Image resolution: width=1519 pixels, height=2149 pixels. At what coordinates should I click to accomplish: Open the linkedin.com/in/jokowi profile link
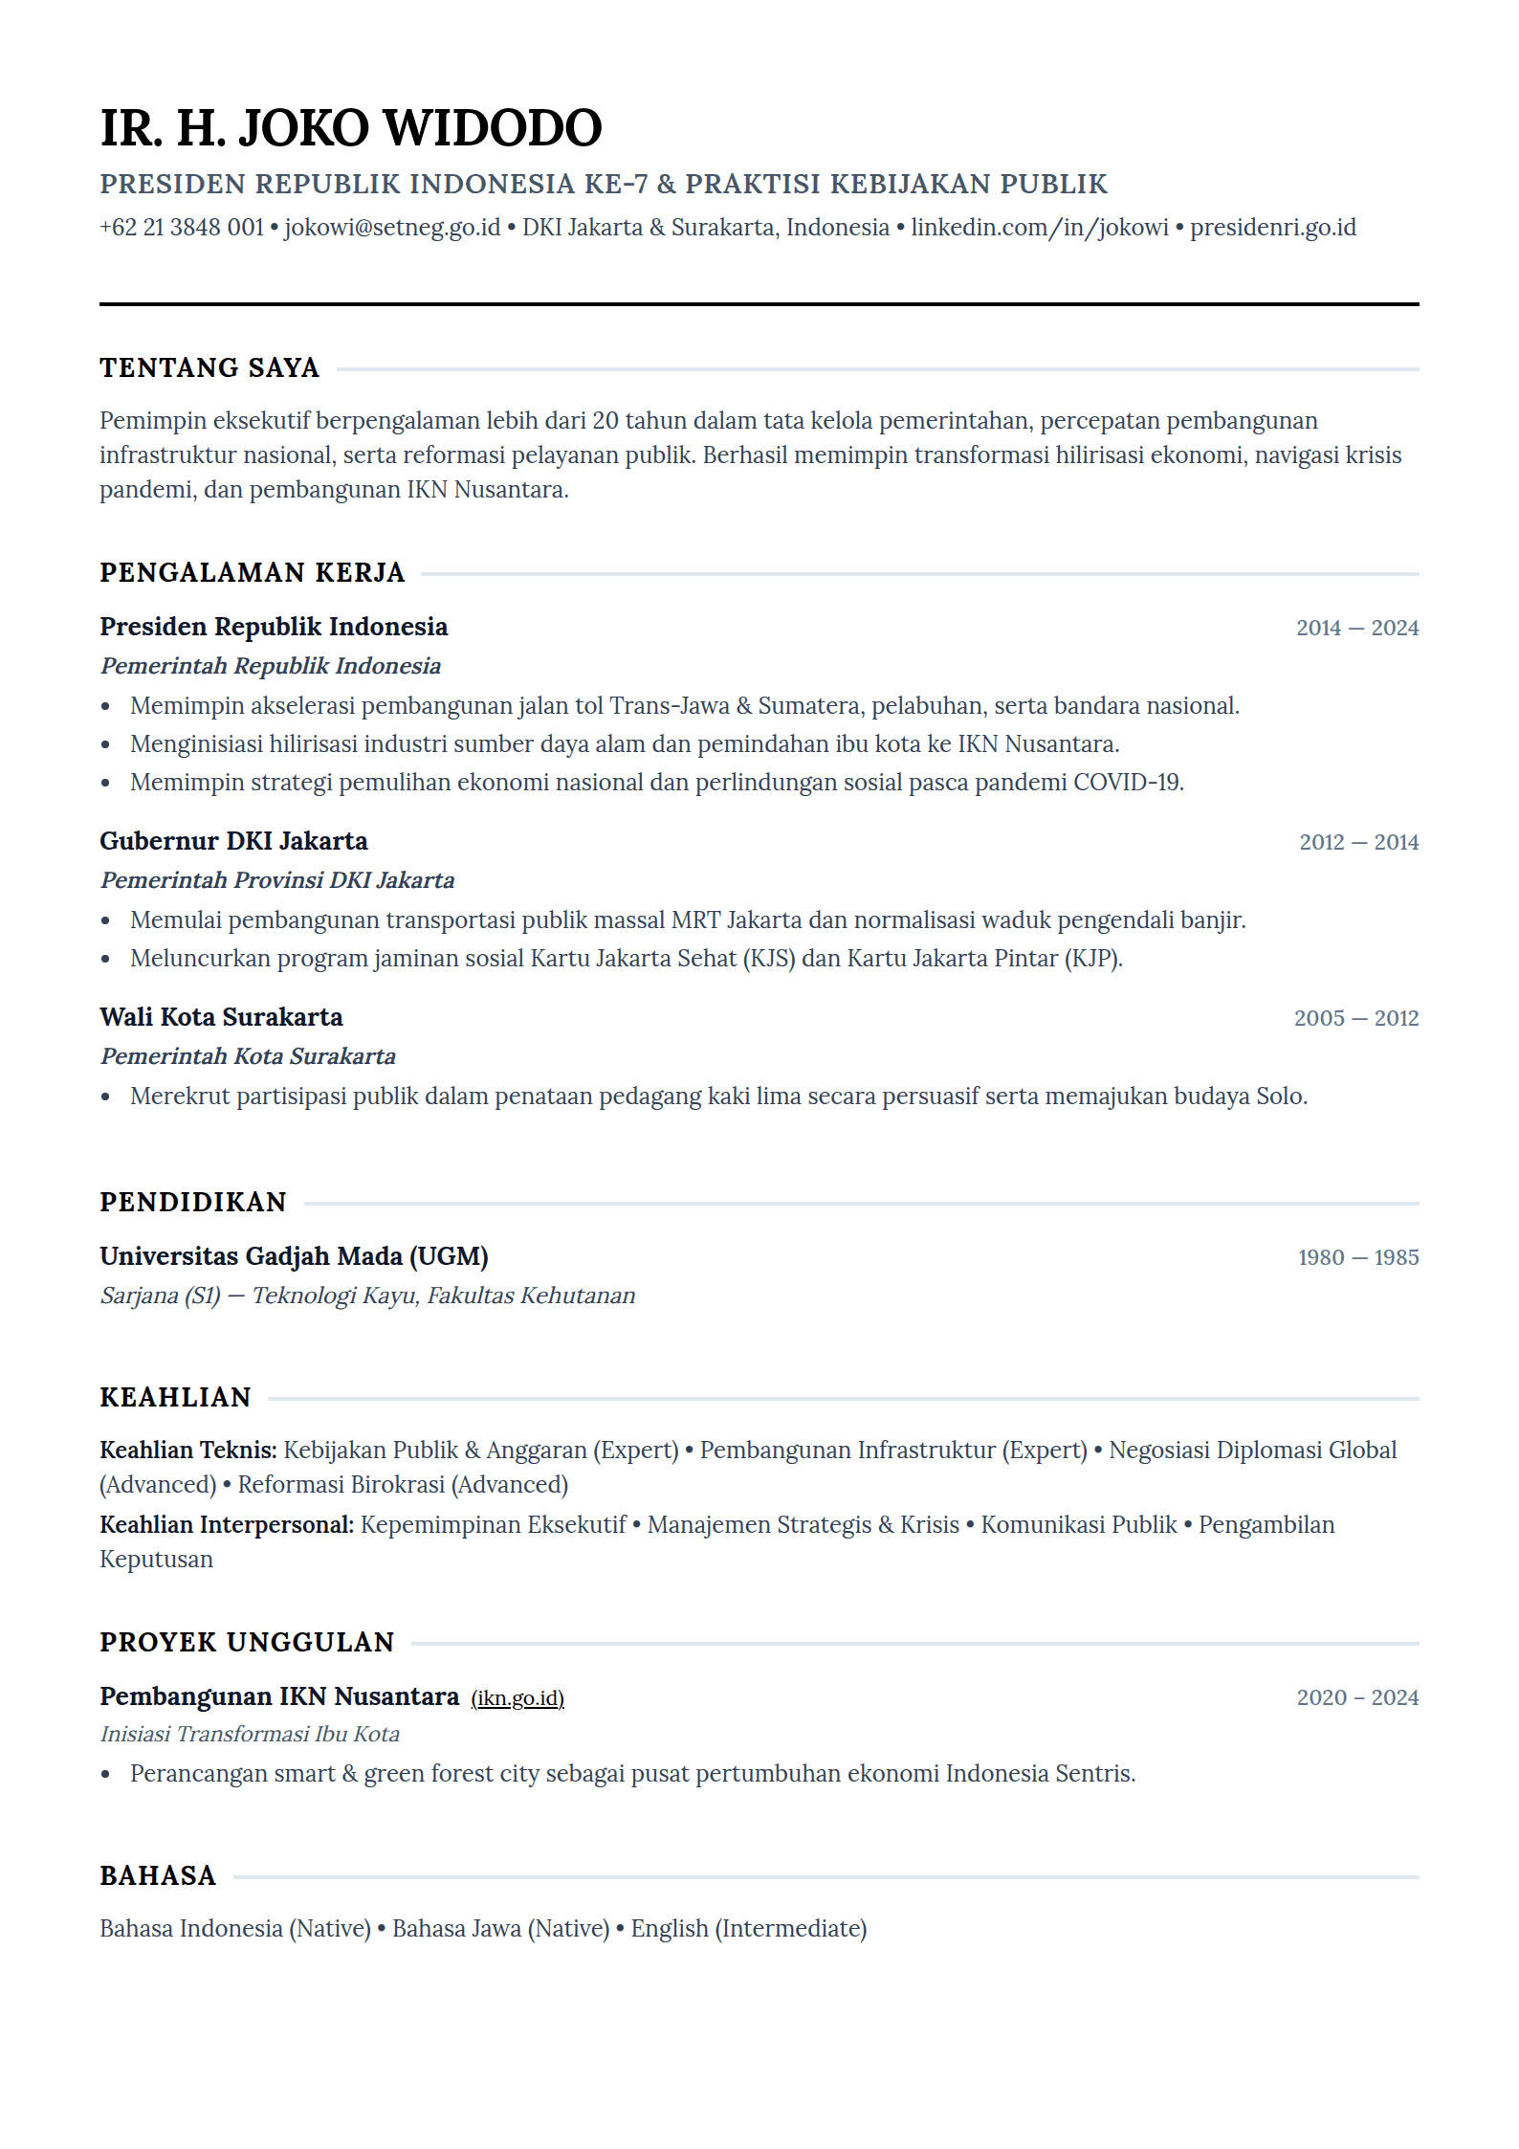pyautogui.click(x=1040, y=228)
